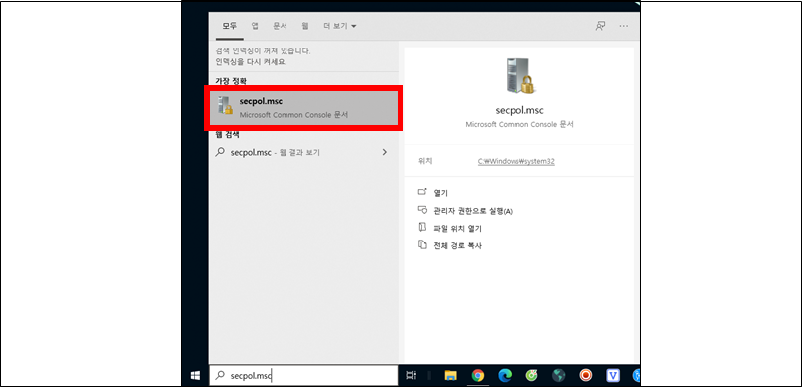Choose 전체 경로 복사
This screenshot has width=802, height=387.
point(457,246)
